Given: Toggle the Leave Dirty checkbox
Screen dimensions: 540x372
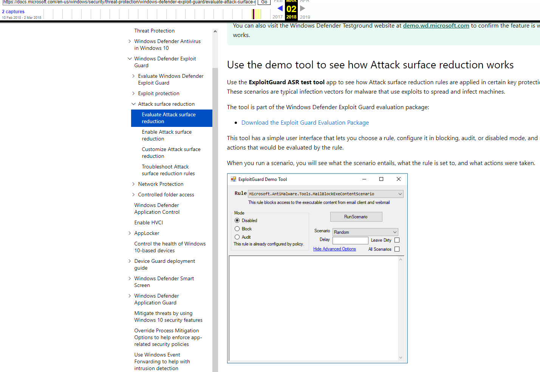Looking at the screenshot, I should (397, 240).
